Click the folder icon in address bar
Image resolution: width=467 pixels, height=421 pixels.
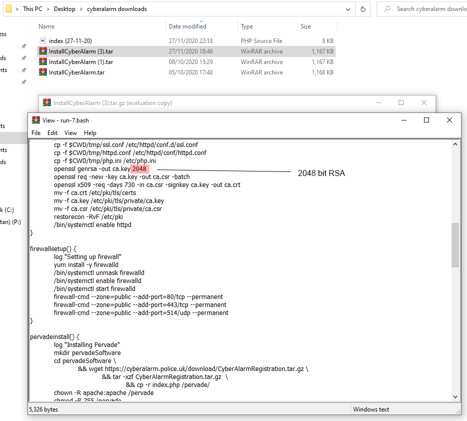coord(8,9)
